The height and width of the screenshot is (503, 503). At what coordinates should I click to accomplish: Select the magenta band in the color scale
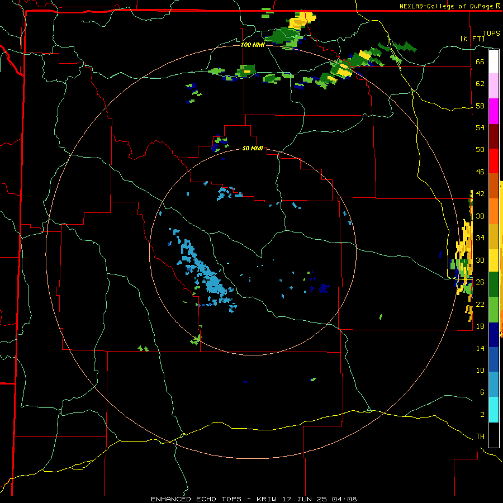[x=493, y=111]
